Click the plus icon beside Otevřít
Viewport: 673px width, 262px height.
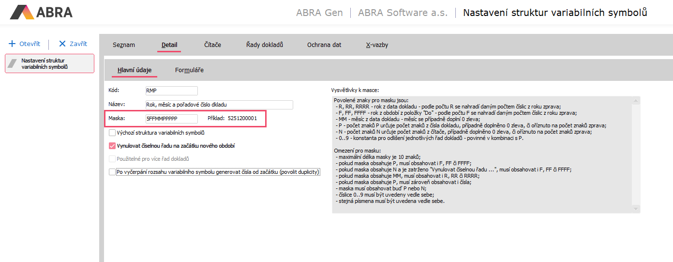tap(13, 44)
